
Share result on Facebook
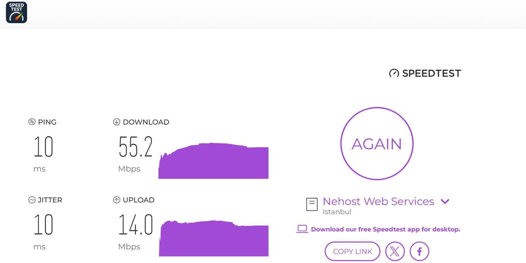pyautogui.click(x=419, y=251)
